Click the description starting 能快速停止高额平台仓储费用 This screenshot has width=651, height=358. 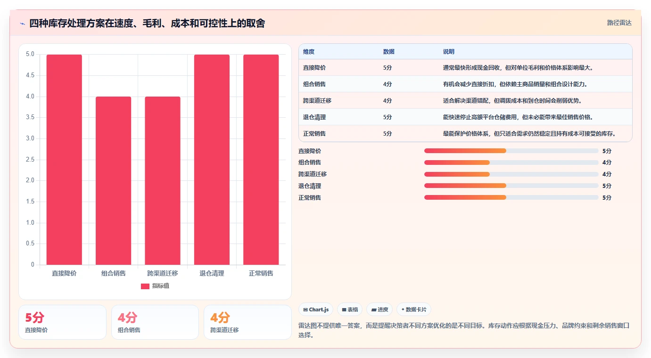point(518,117)
